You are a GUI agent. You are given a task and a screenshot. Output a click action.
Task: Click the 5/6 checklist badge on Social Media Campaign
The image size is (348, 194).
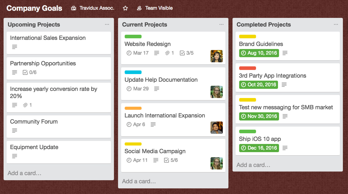coord(171,160)
